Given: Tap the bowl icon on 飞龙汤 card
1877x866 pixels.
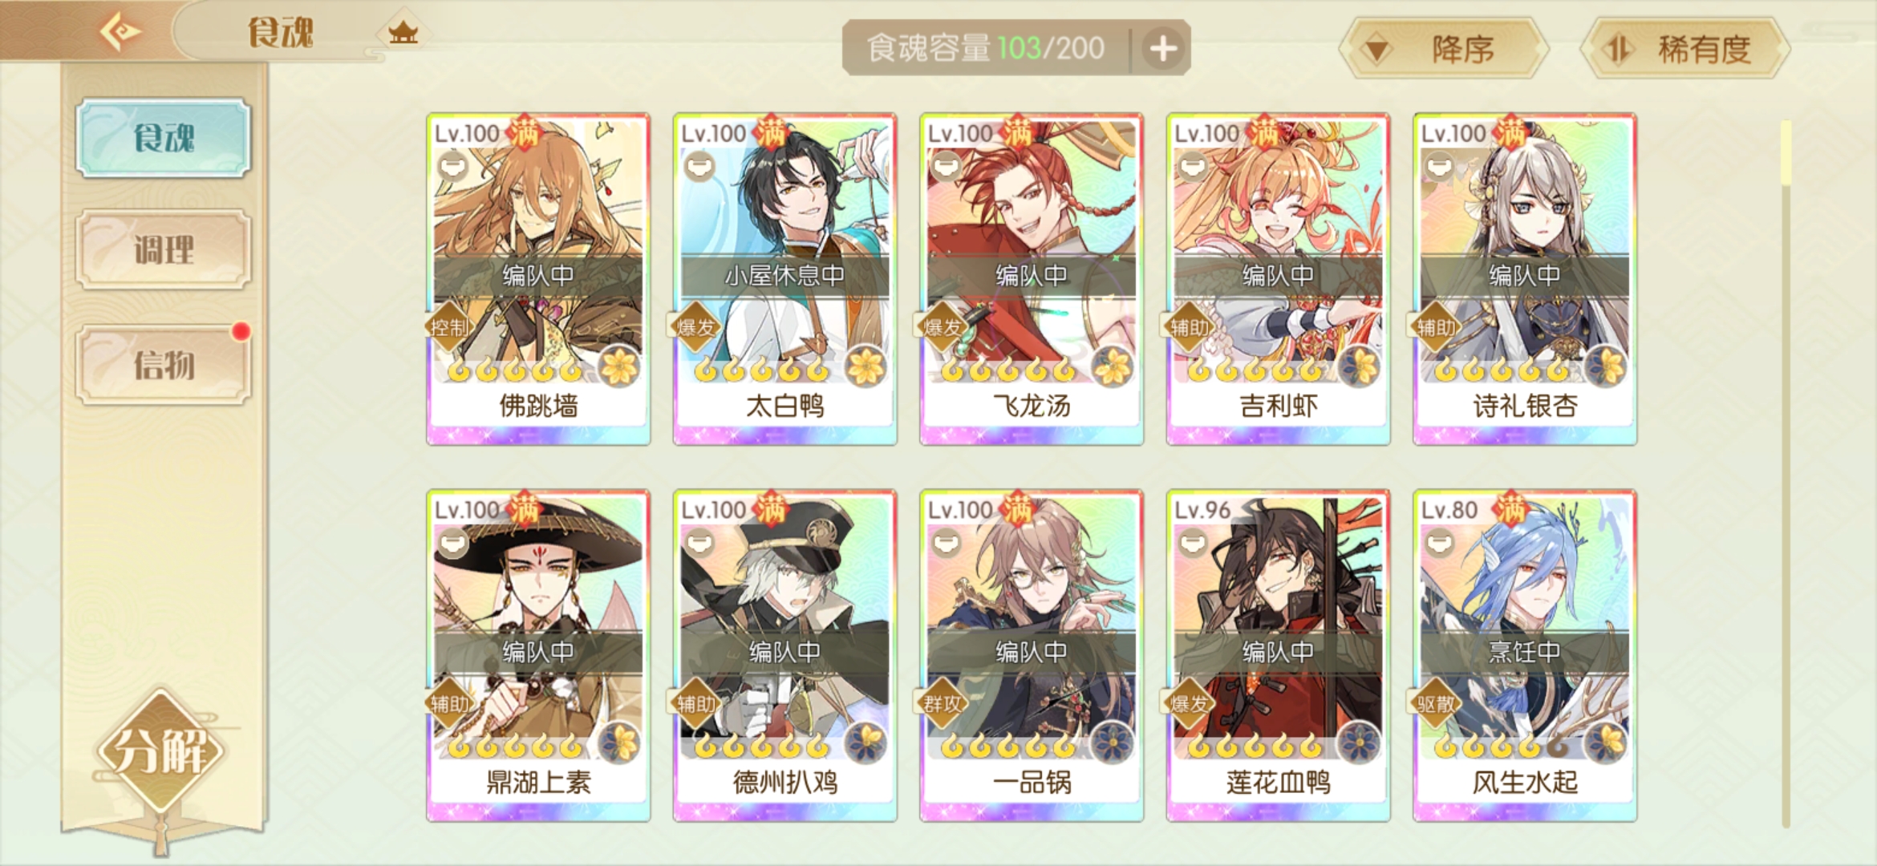Looking at the screenshot, I should [947, 168].
